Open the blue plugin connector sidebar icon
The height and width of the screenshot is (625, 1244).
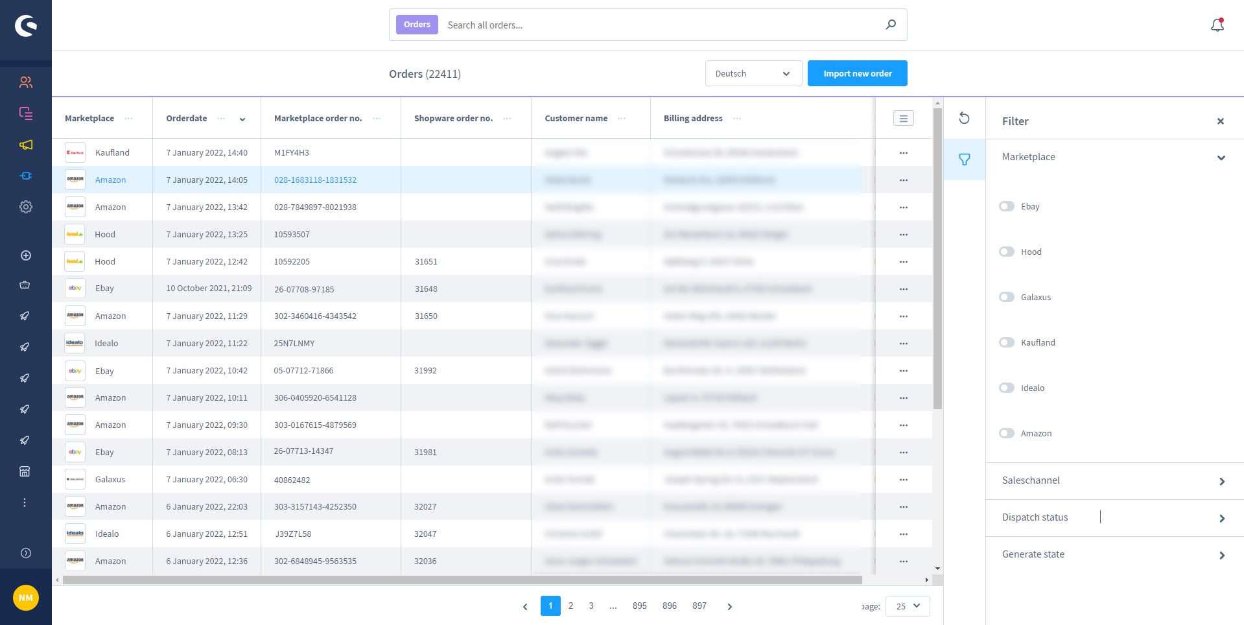click(x=26, y=176)
